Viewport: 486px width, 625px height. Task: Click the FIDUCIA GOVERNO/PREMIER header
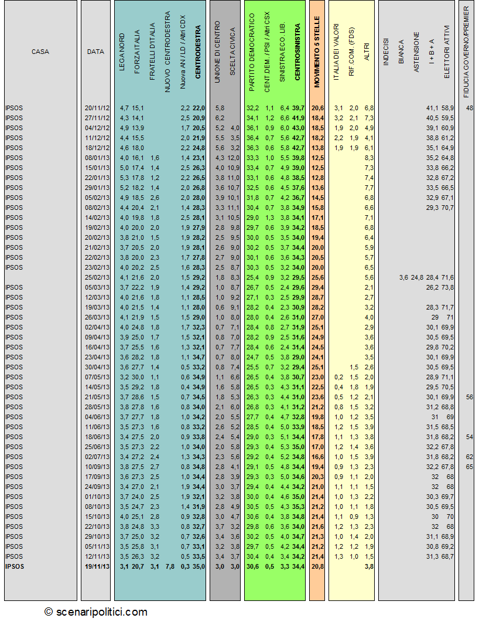[x=466, y=52]
